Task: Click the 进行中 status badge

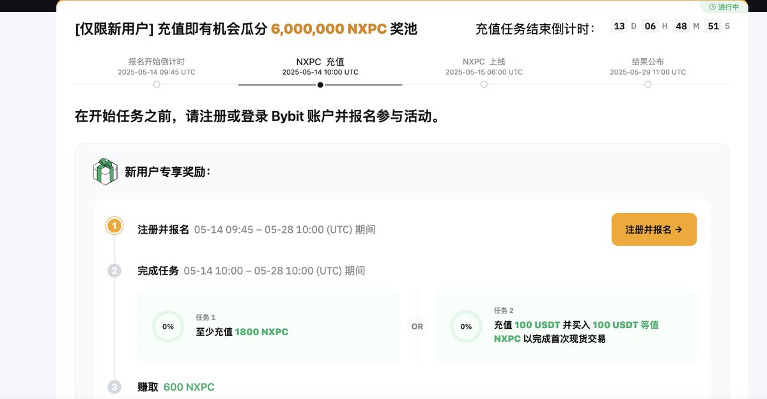Action: (724, 7)
